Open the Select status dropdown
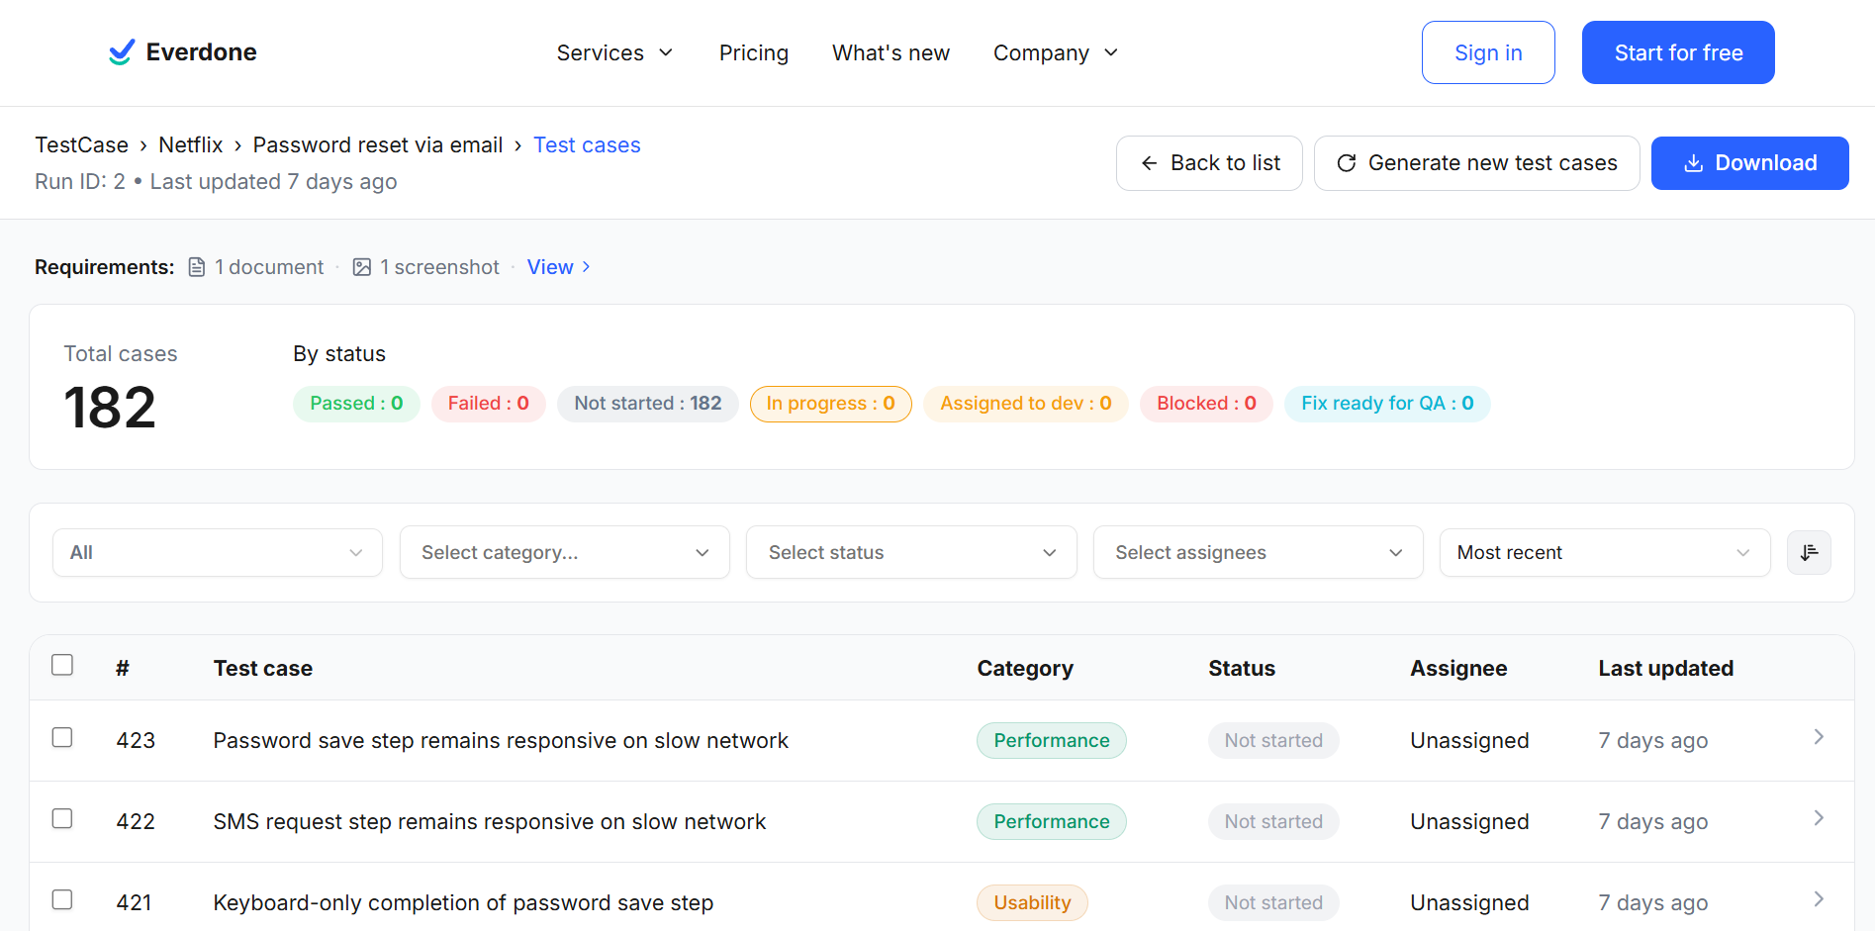1875x931 pixels. pos(910,552)
